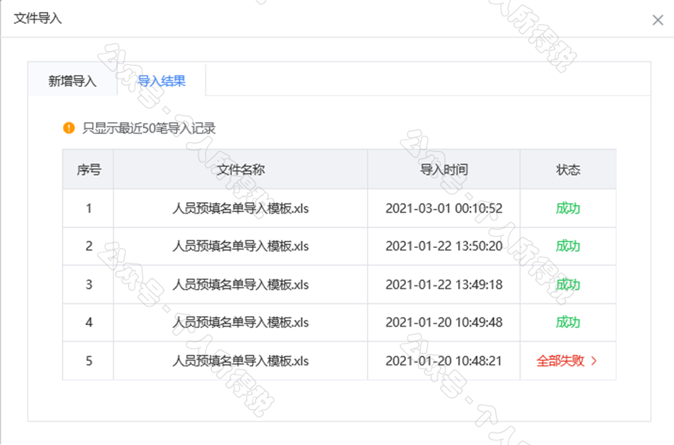Click the 序号 column header

[88, 169]
